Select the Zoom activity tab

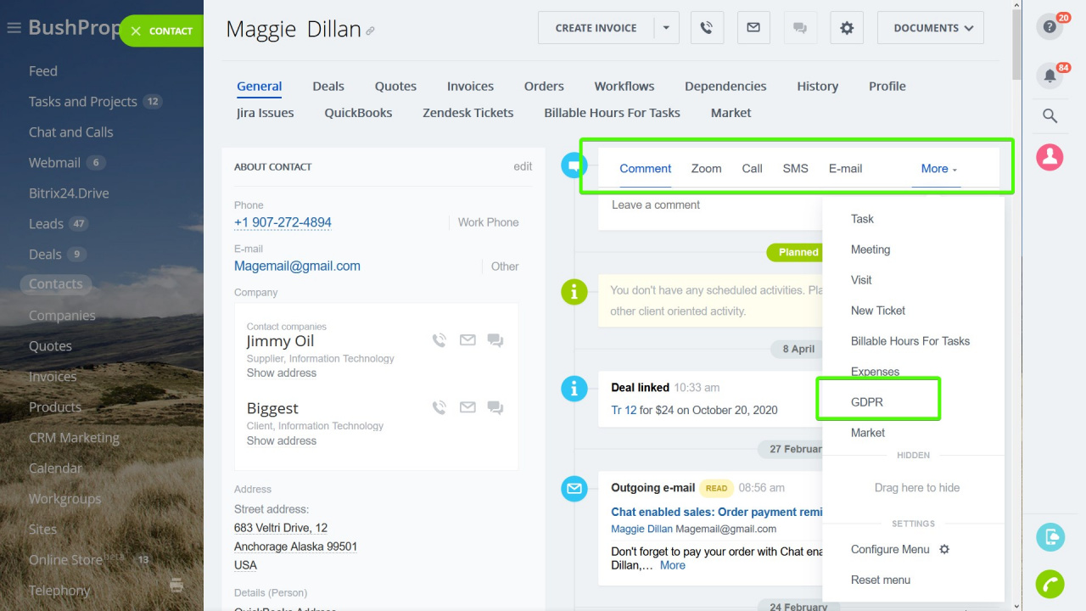706,169
